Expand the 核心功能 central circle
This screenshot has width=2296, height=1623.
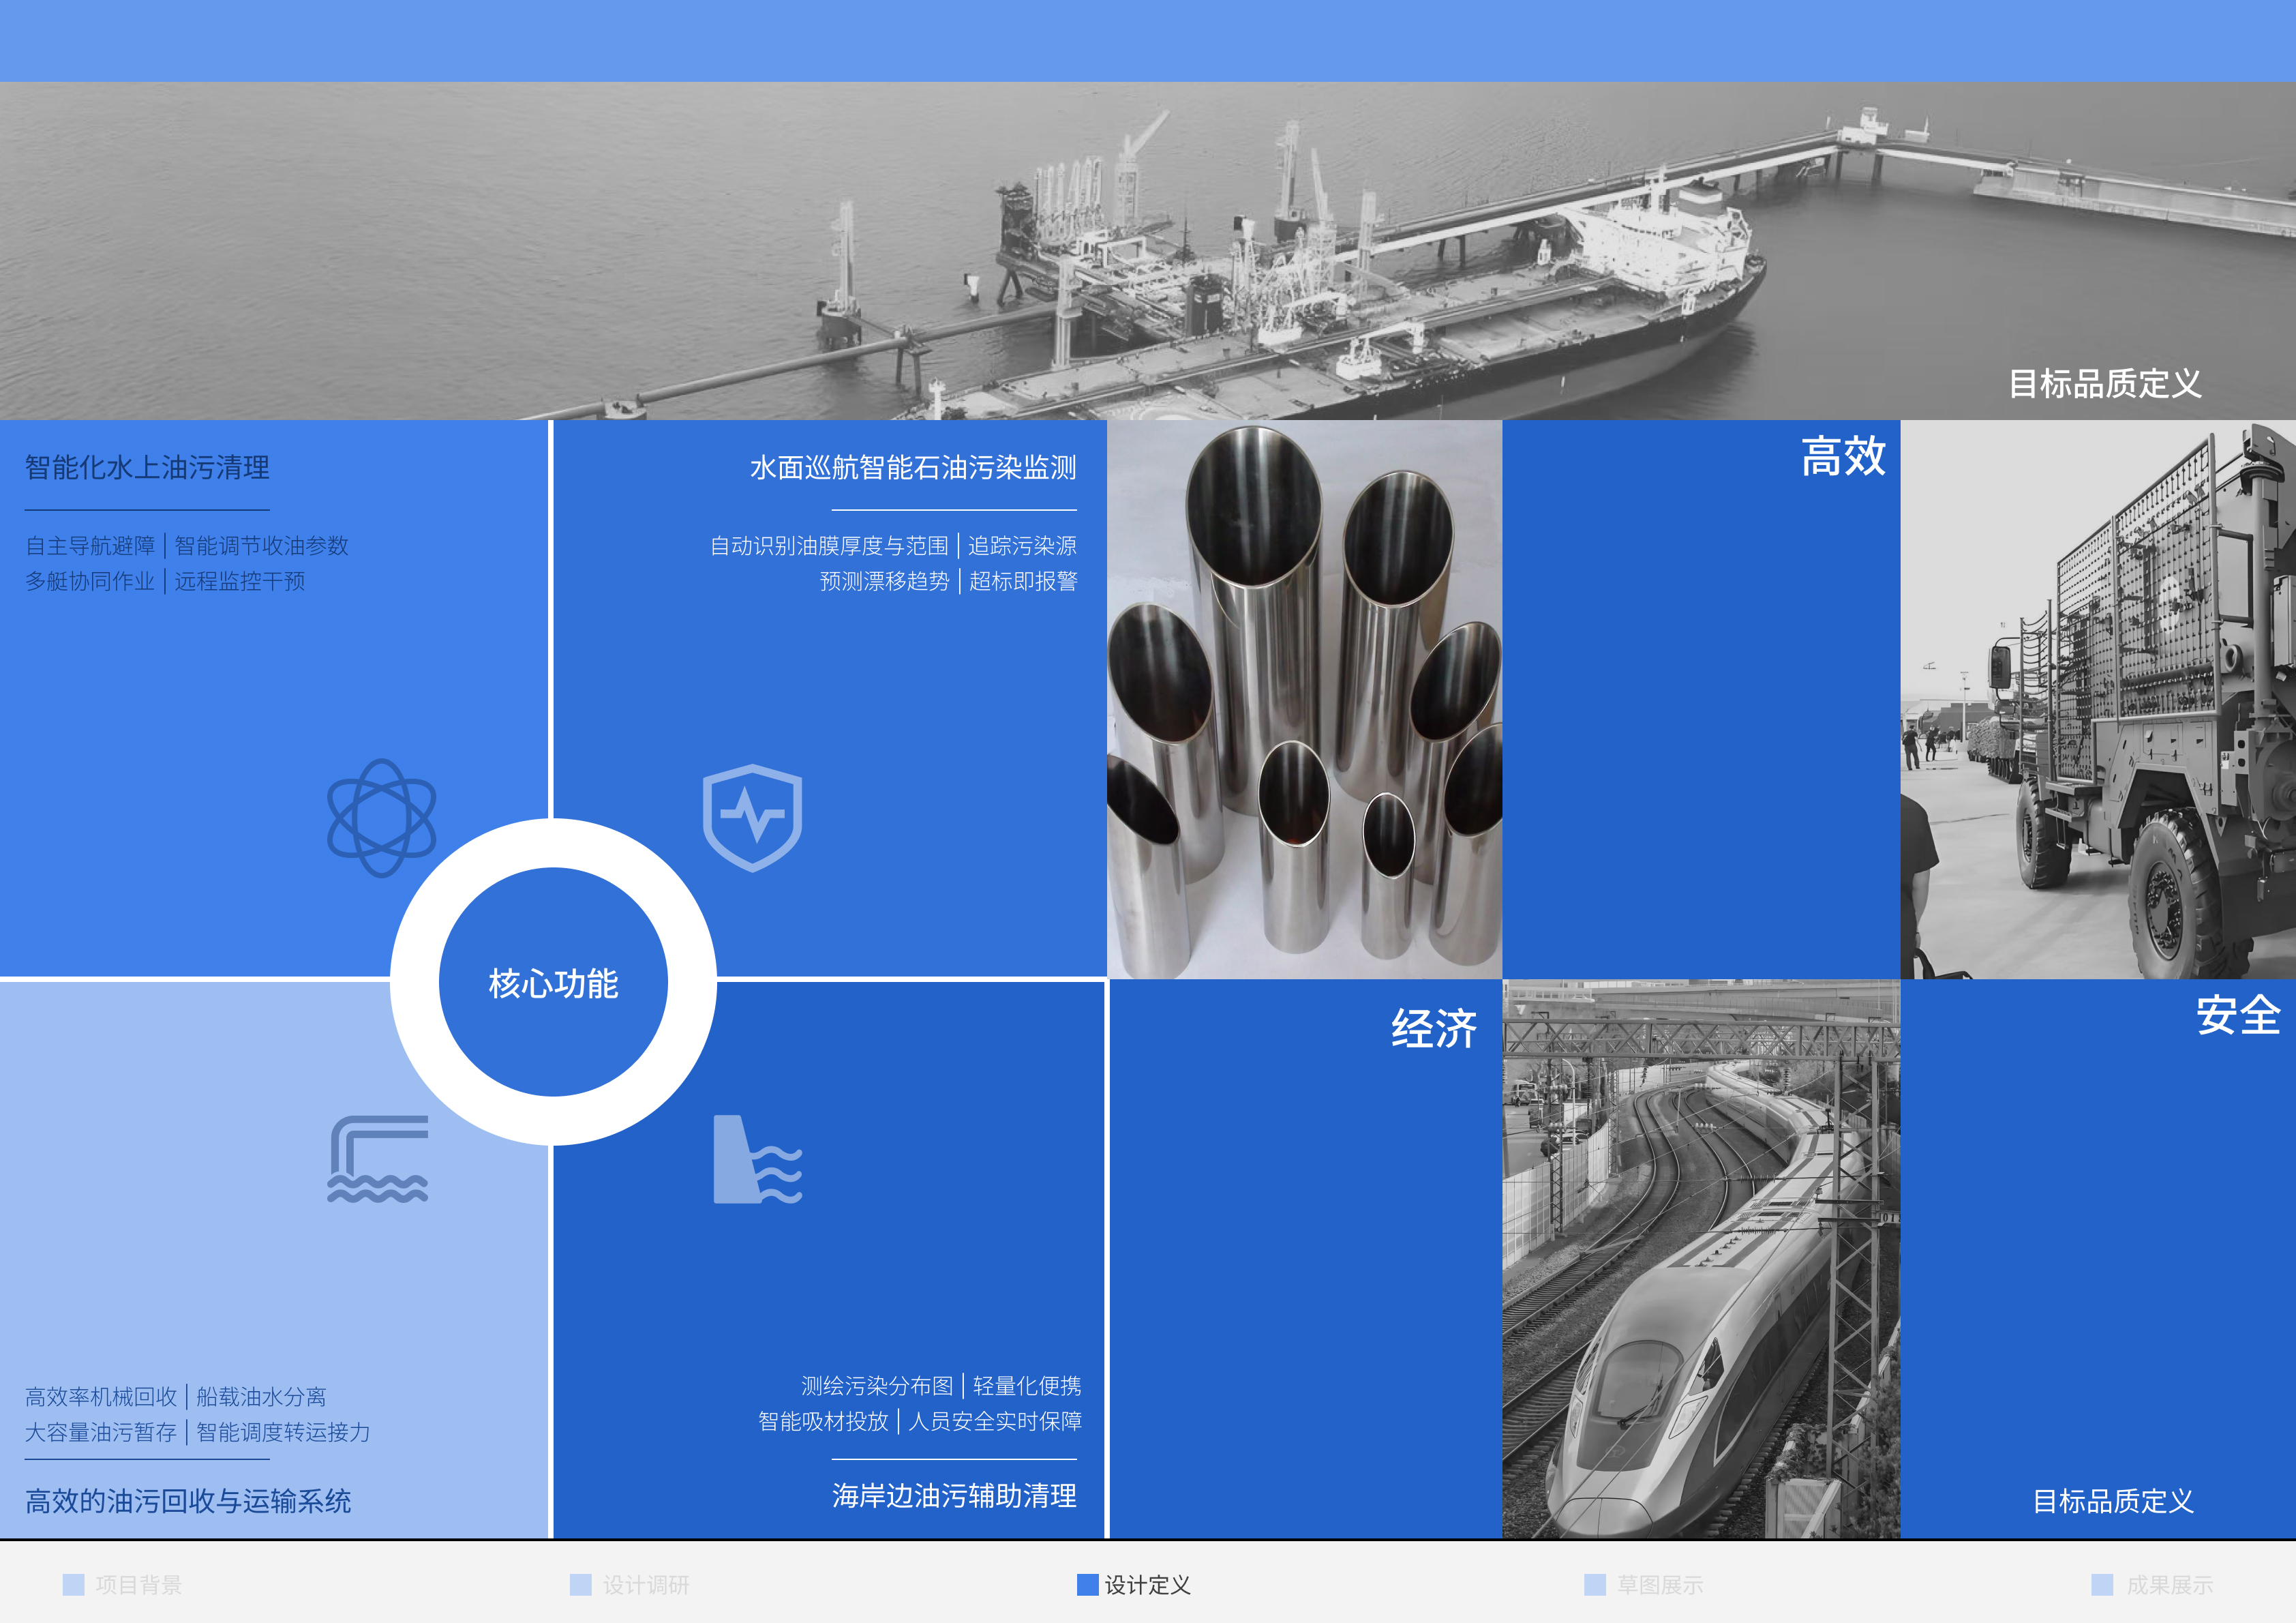point(554,983)
